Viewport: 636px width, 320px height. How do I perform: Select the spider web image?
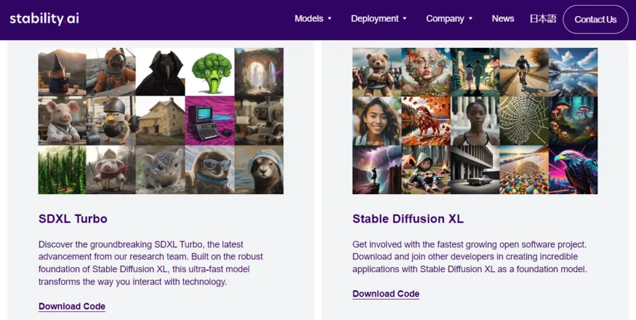tap(524, 121)
